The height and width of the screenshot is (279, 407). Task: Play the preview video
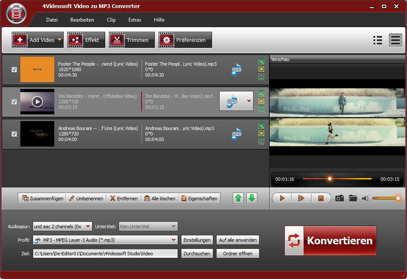tap(282, 199)
